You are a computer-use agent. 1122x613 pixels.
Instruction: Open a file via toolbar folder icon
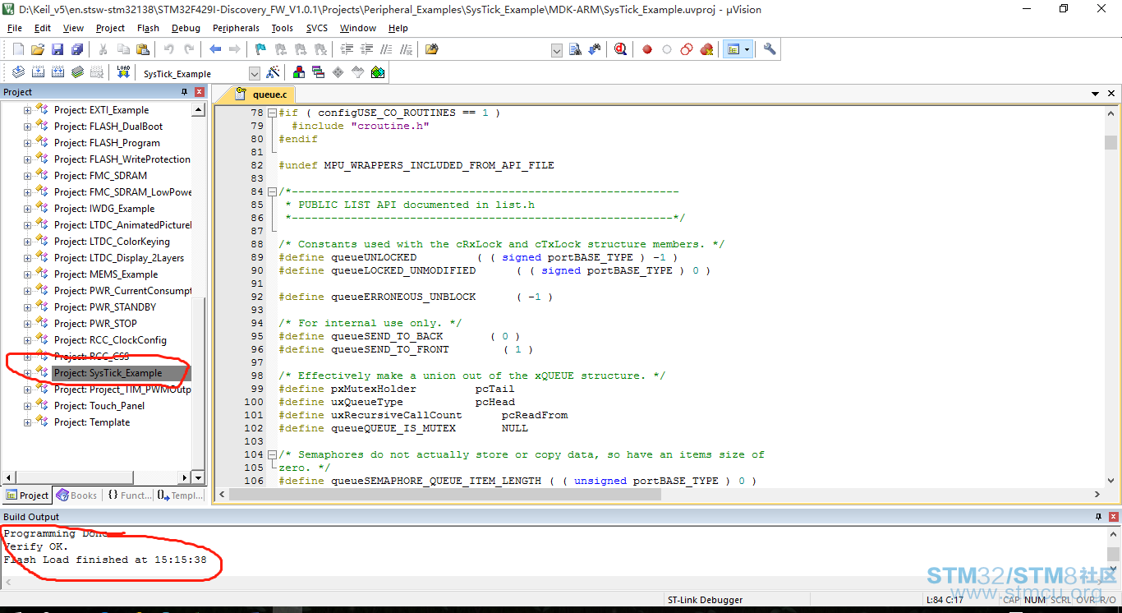pos(38,49)
